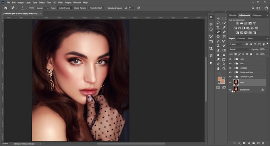Screen dimensions: 270x146
Task: Select the Spot Healing Brush tool
Action: (x=218, y=32)
